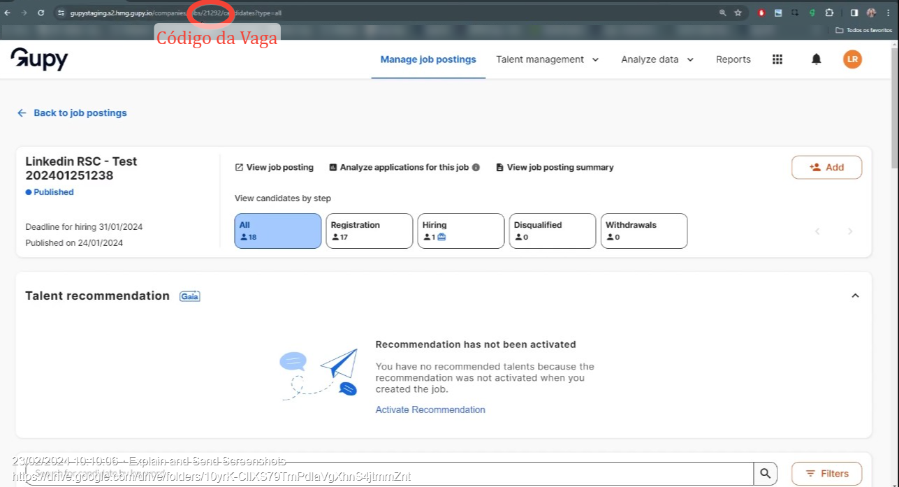Select the Hiring step
This screenshot has height=487, width=899.
point(461,231)
